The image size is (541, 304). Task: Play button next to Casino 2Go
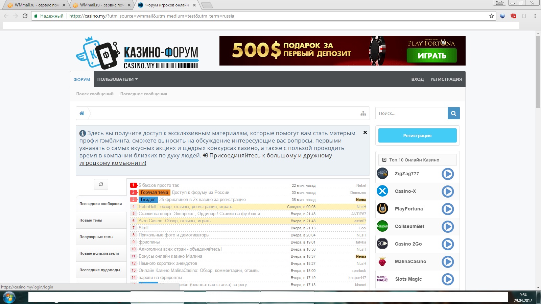click(x=448, y=244)
